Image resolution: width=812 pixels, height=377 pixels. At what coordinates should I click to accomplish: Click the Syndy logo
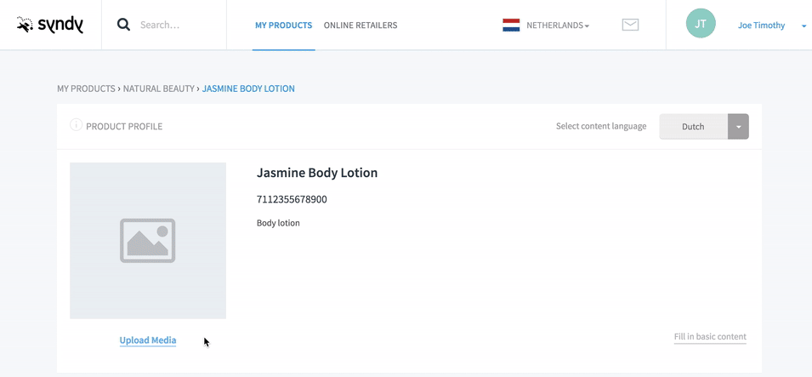[49, 25]
